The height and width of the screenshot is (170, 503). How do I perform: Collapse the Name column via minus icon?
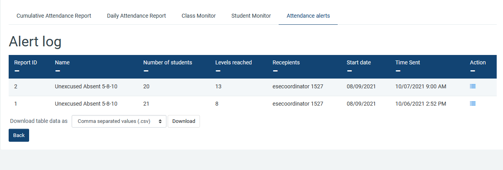(58, 71)
